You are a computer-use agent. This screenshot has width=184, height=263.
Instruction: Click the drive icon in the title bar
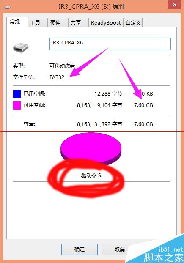point(8,7)
